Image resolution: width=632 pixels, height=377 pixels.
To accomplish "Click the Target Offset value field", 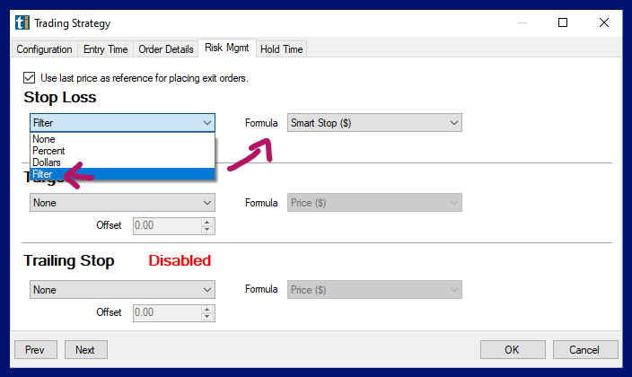I will coord(167,226).
